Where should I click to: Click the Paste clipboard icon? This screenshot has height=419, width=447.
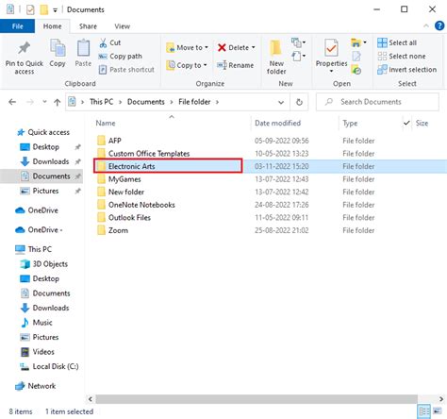point(83,48)
